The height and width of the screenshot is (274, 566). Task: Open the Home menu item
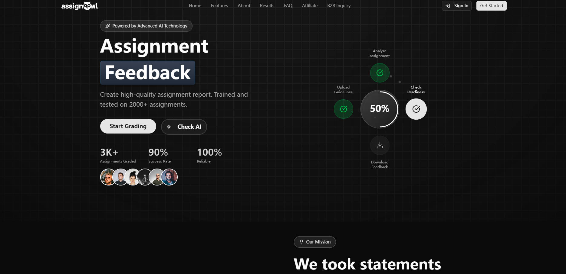(195, 6)
